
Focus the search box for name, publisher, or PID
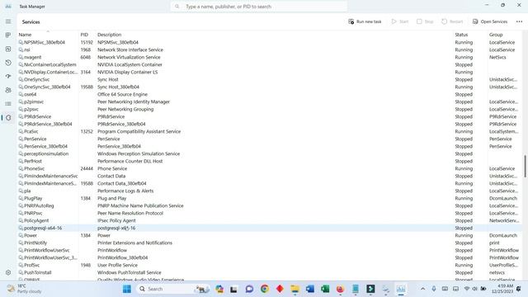(258, 7)
